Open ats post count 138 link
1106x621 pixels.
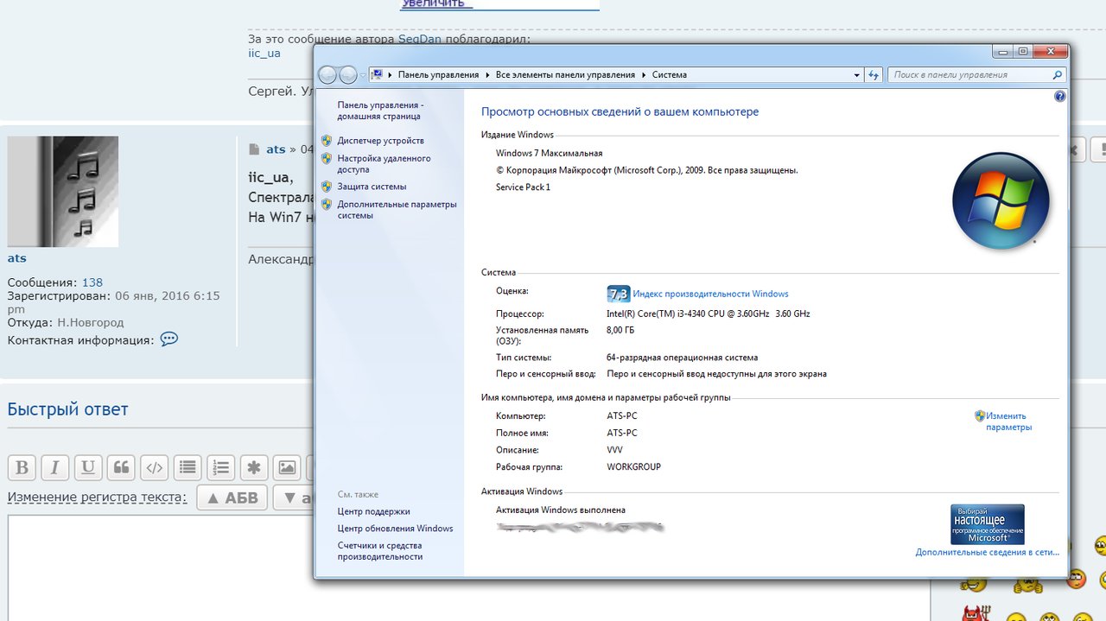pyautogui.click(x=92, y=282)
